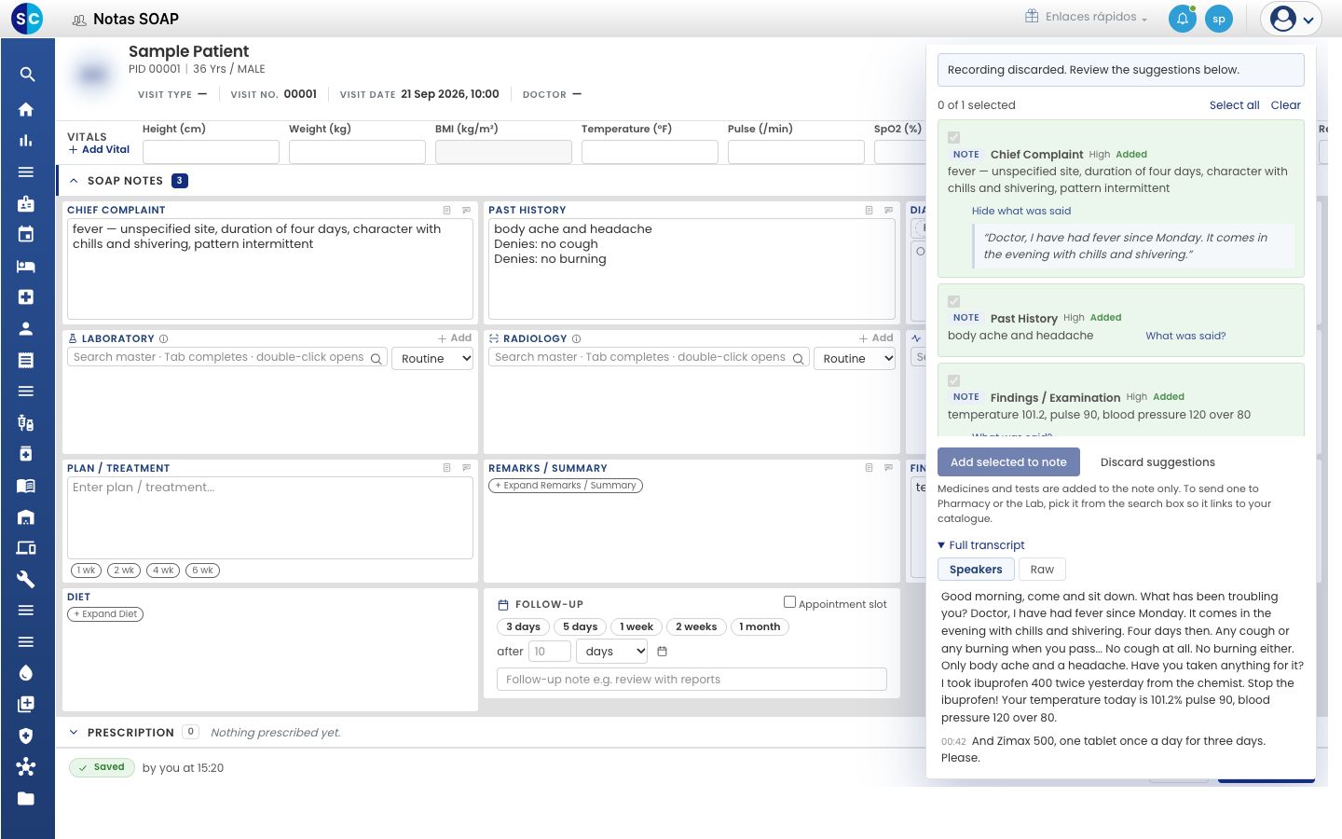Click the notification bell icon
The width and height of the screenshot is (1342, 839).
[x=1183, y=19]
